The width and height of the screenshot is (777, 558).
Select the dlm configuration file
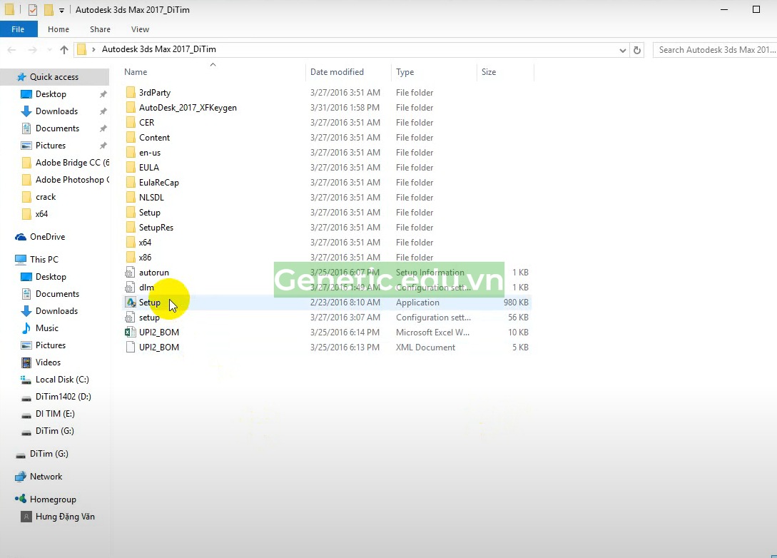(x=146, y=288)
